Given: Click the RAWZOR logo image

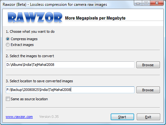Looking at the screenshot, I should 35,17.
